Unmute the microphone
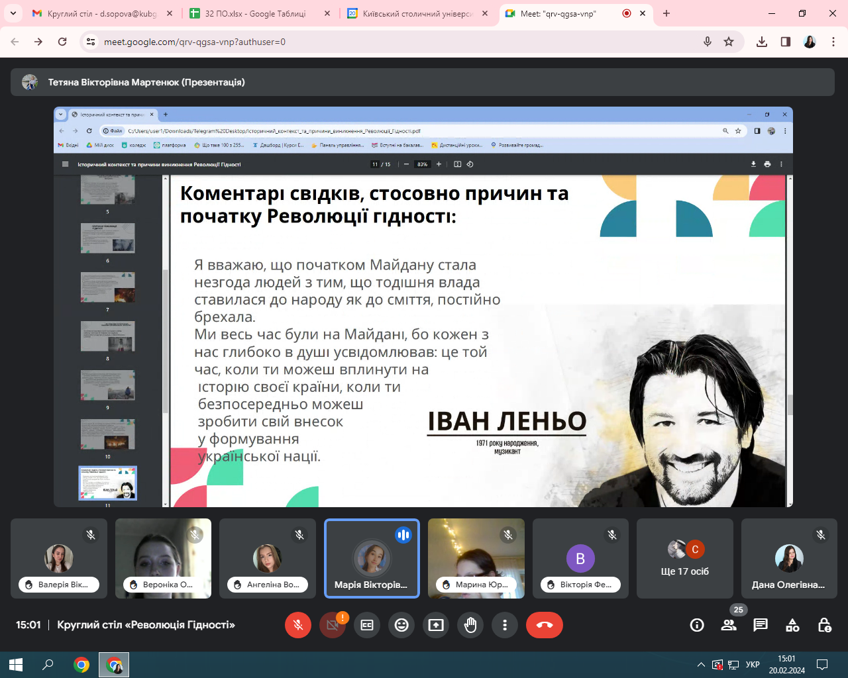 pyautogui.click(x=298, y=625)
